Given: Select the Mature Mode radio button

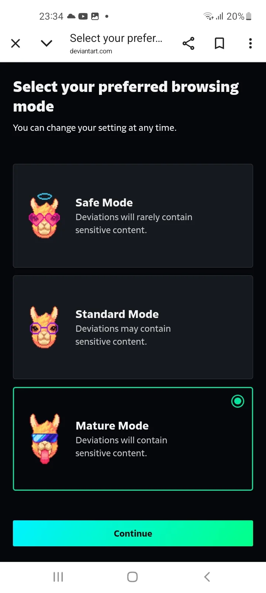Looking at the screenshot, I should point(238,401).
